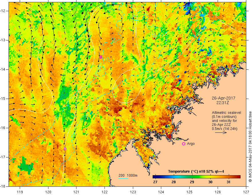The height and width of the screenshot is (195, 252).
Task: Click the colorbar label "27"
Action: 155,182
